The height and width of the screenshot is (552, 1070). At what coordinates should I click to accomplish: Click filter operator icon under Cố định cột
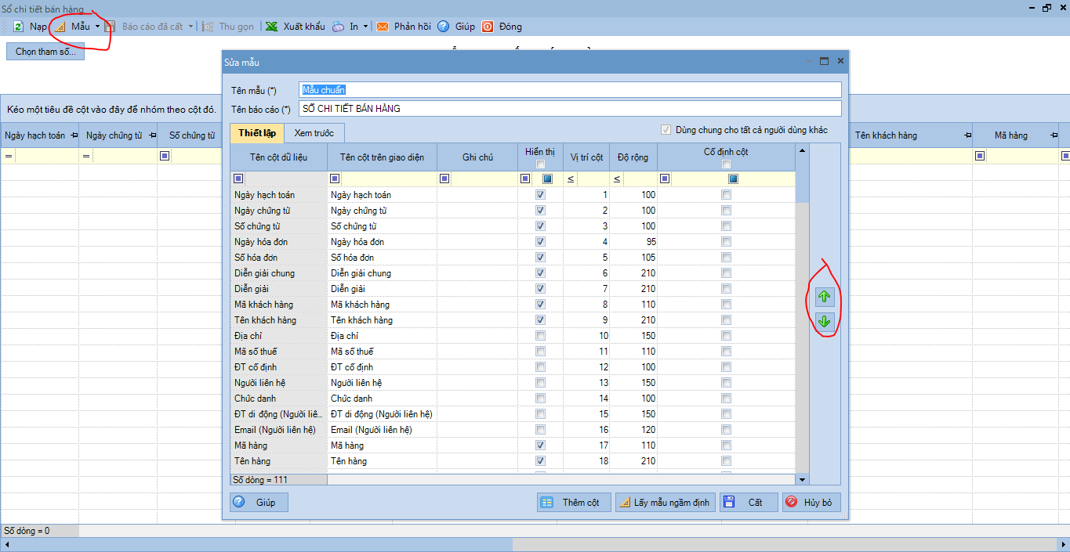(x=665, y=179)
